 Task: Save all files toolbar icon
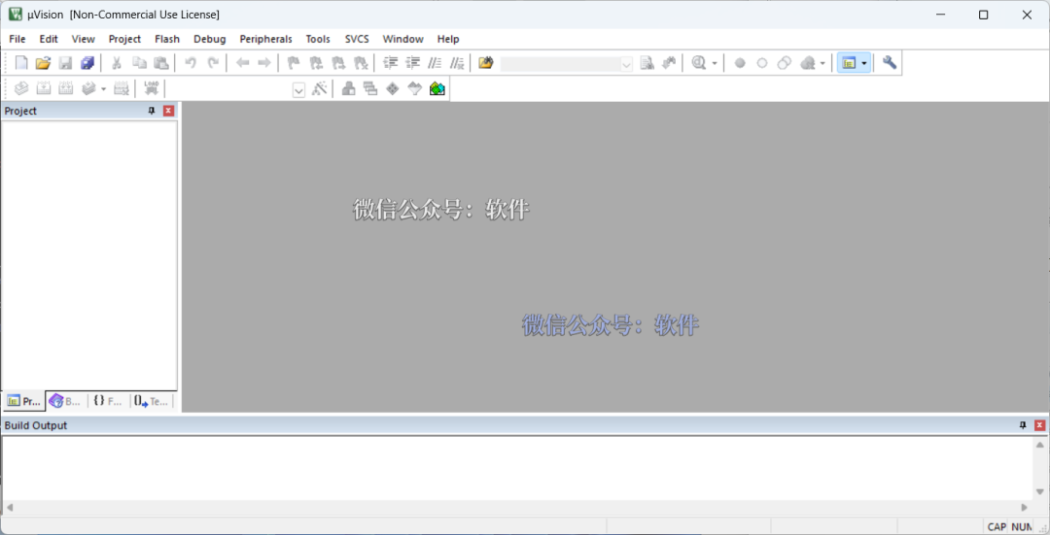[87, 63]
